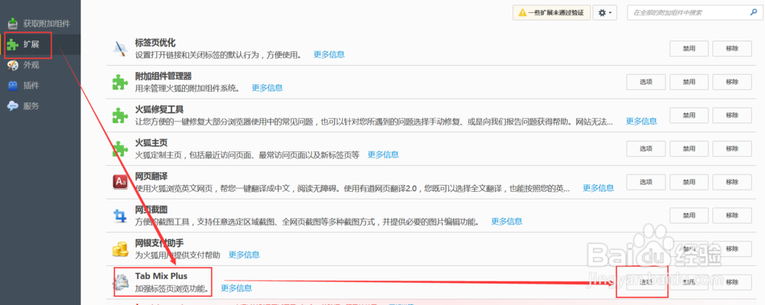Remove the Tab Mix Plus extension
The width and height of the screenshot is (765, 305).
click(x=732, y=281)
